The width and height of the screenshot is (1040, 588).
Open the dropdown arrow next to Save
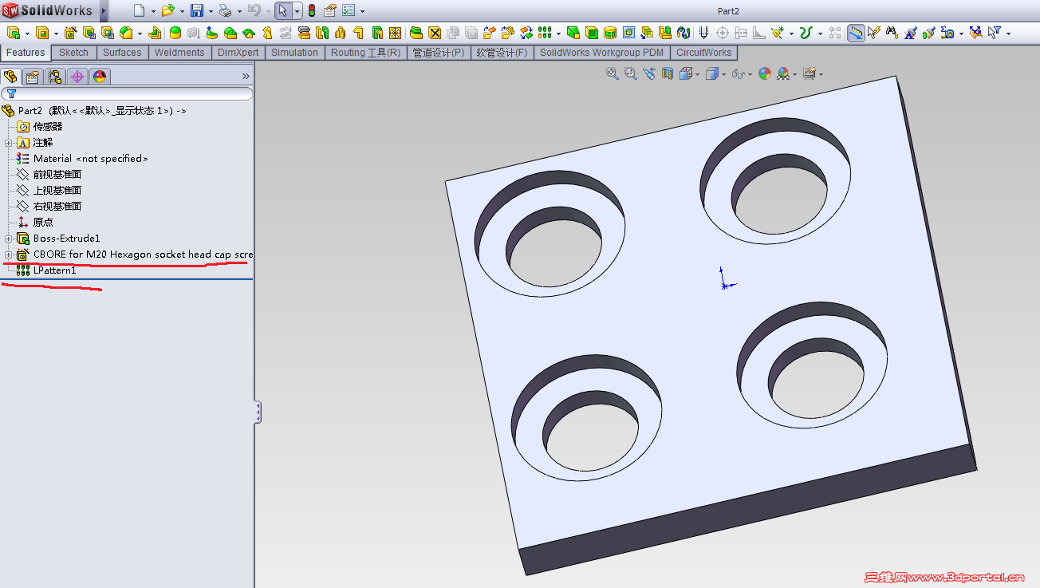pos(211,11)
